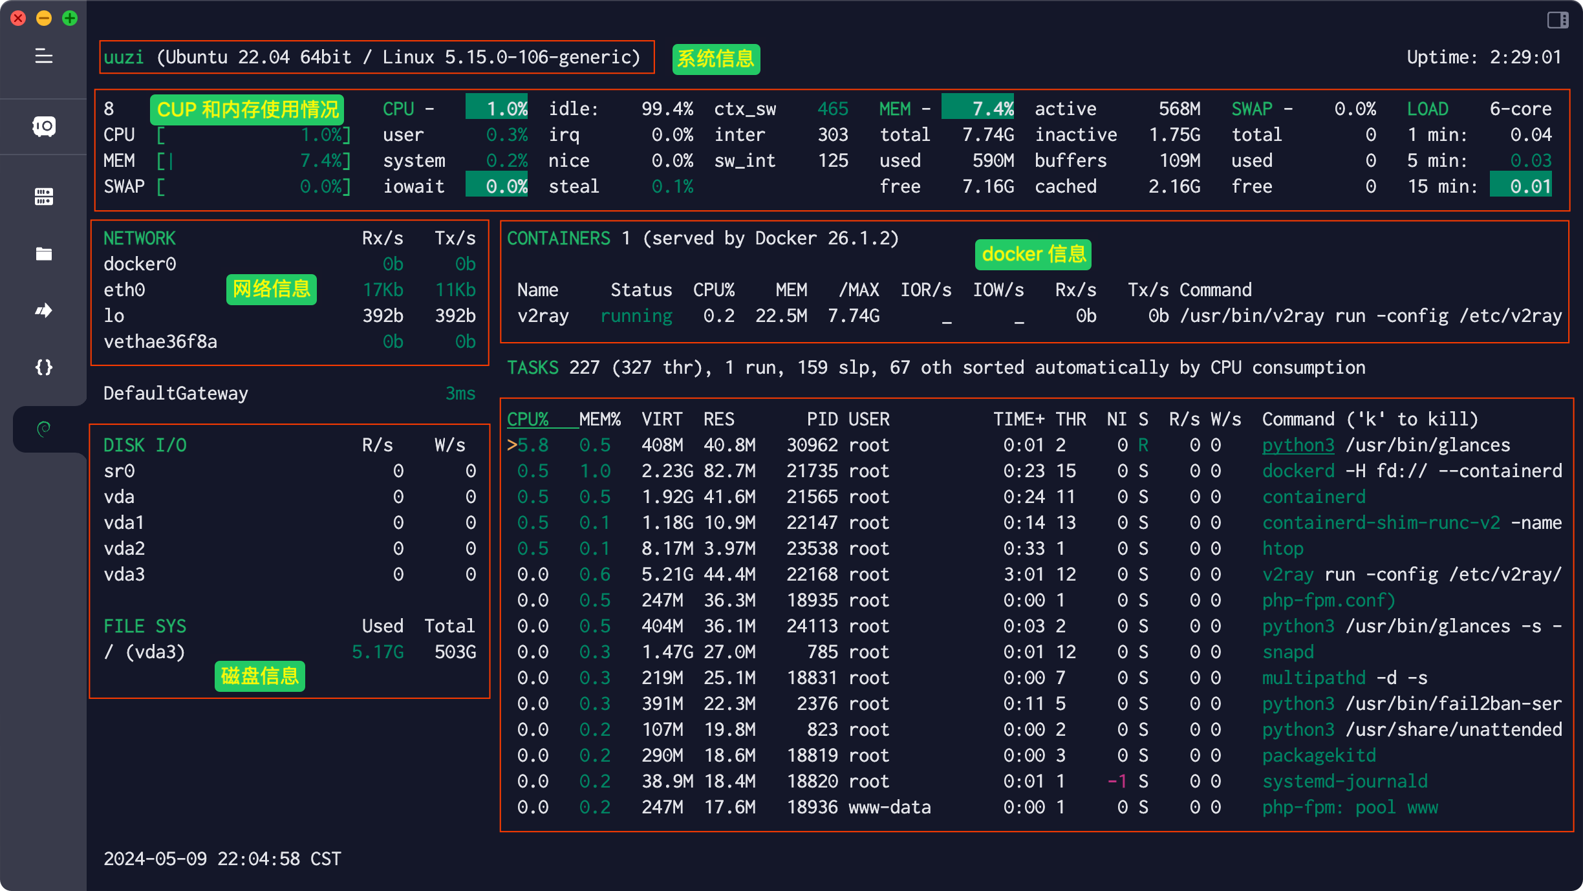The width and height of the screenshot is (1583, 891).
Task: Minimize the window with the yellow button
Action: [44, 18]
